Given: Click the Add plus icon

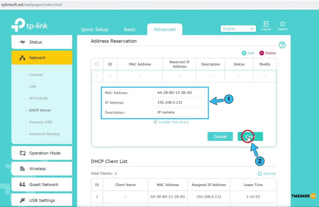Looking at the screenshot, I should coord(244,53).
